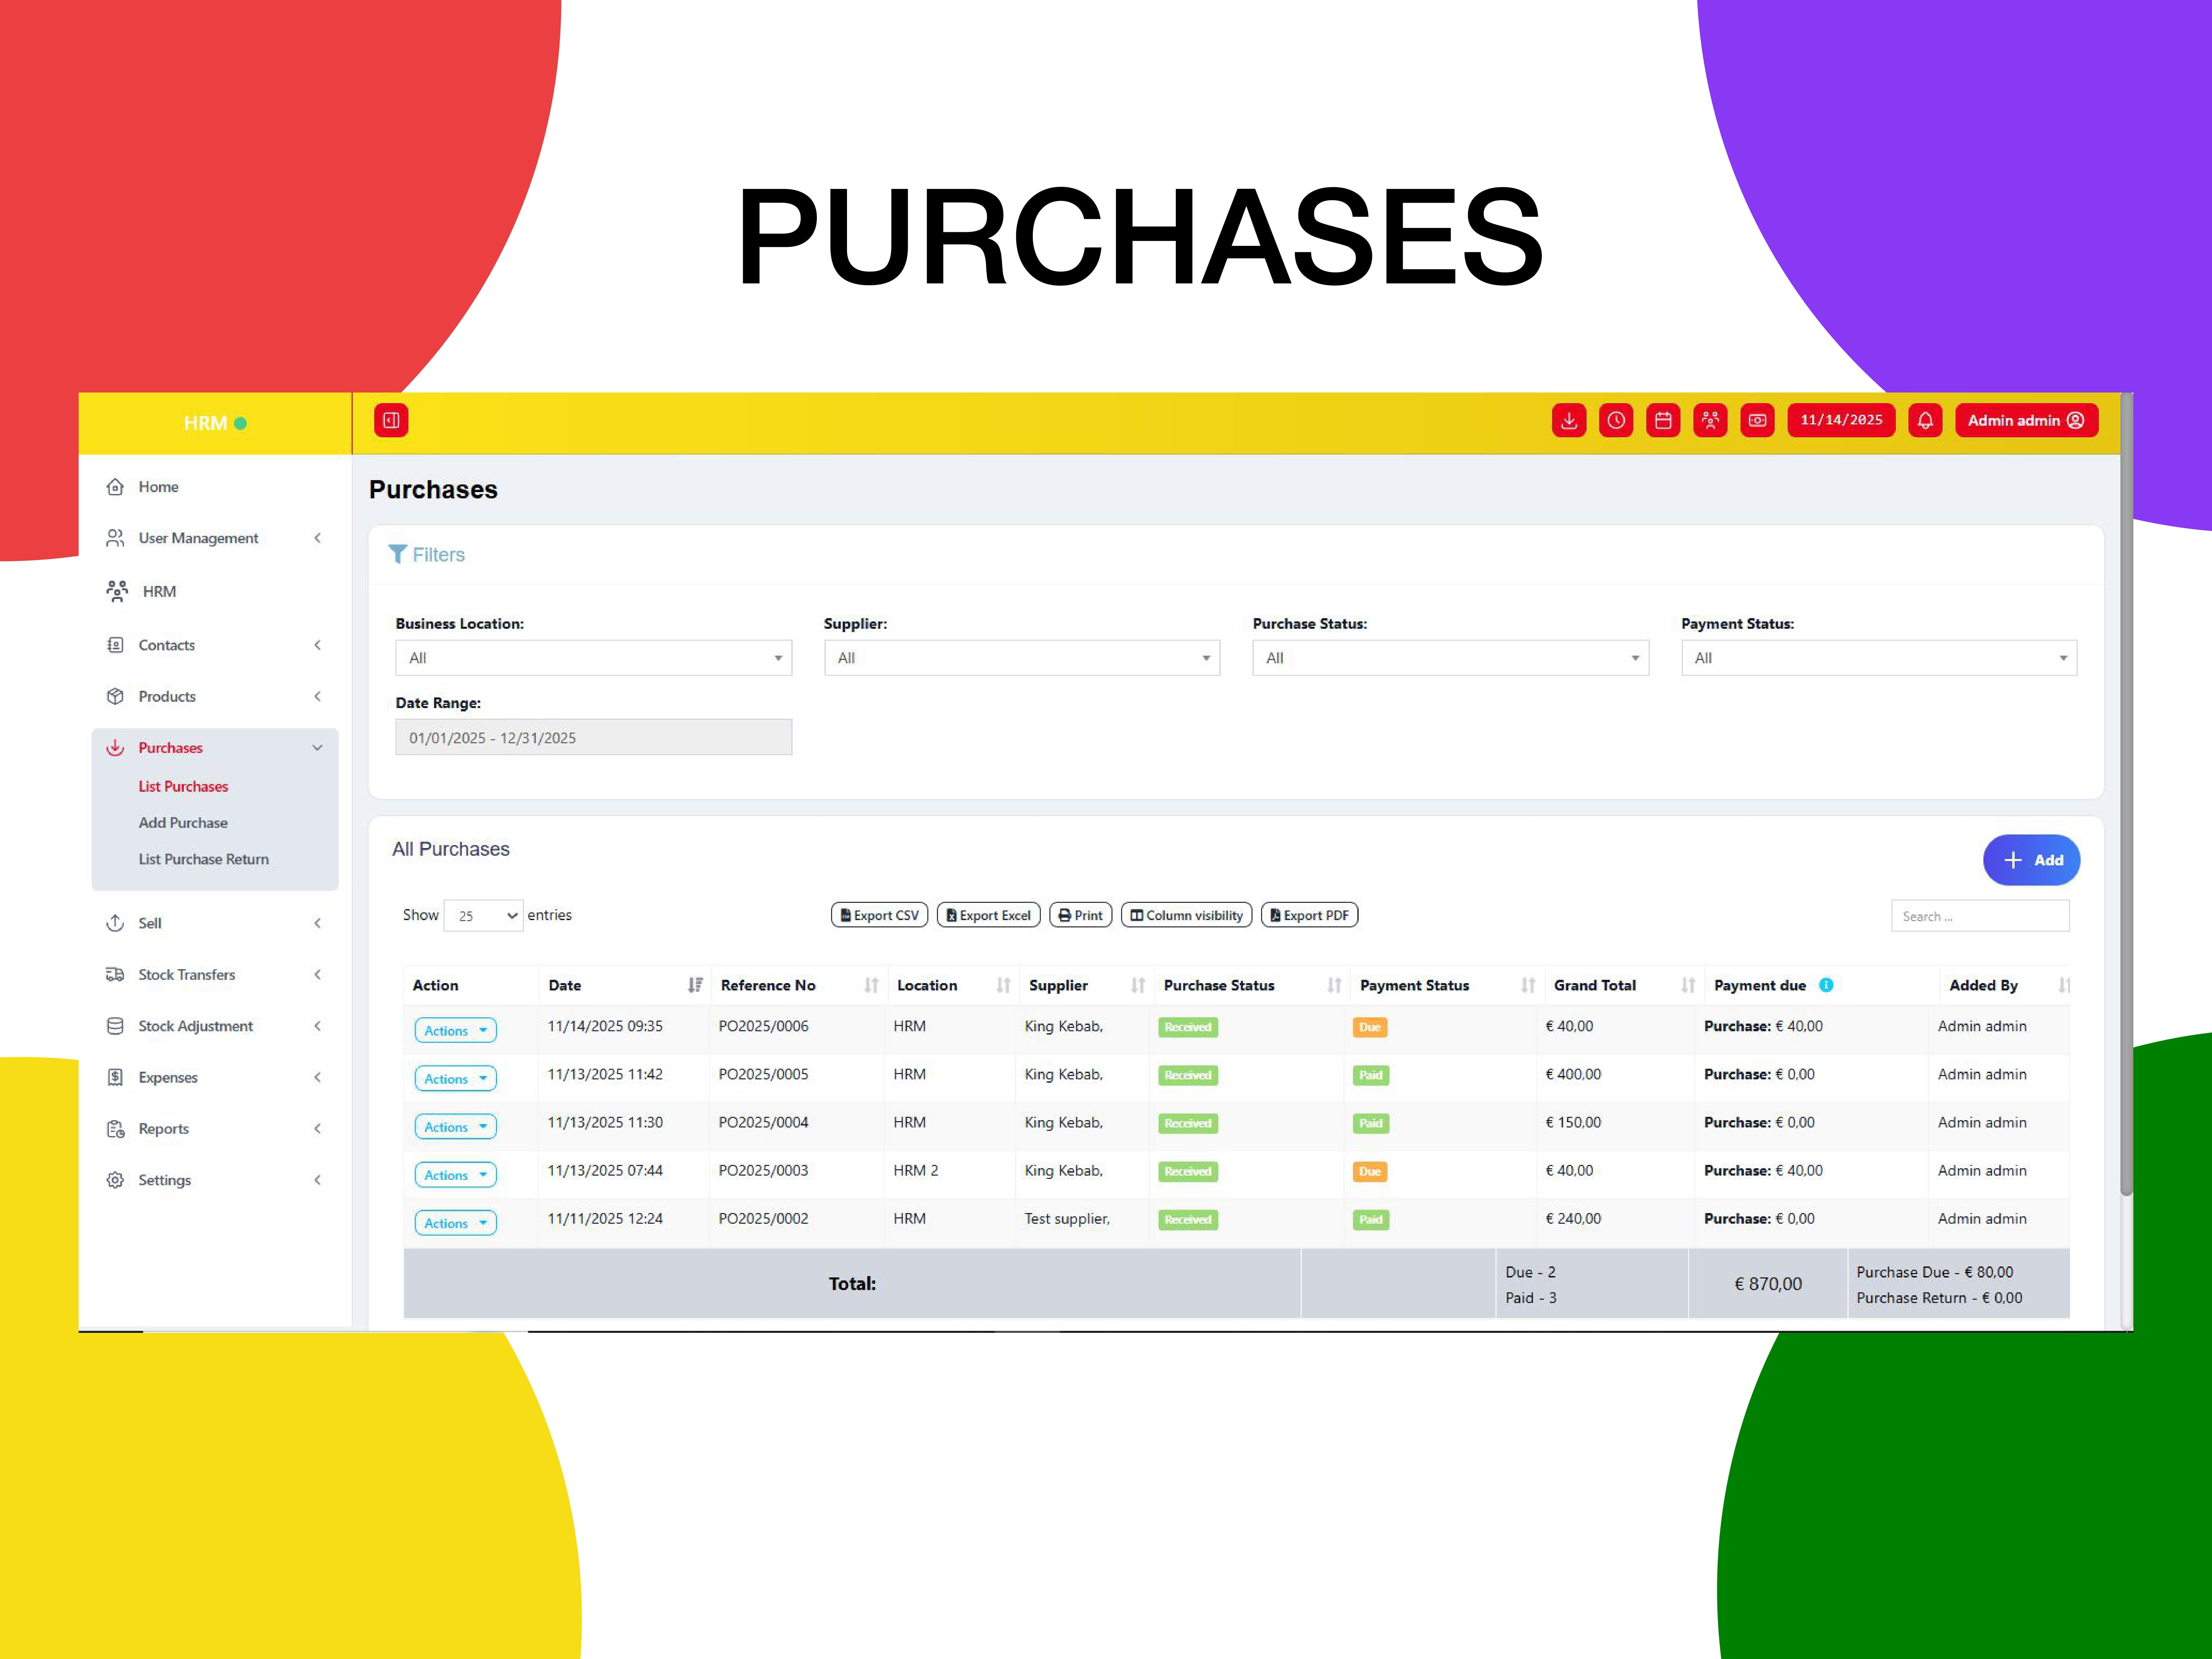Image resolution: width=2212 pixels, height=1659 pixels.
Task: Open the Payment Status filter dropdown
Action: (x=1879, y=658)
